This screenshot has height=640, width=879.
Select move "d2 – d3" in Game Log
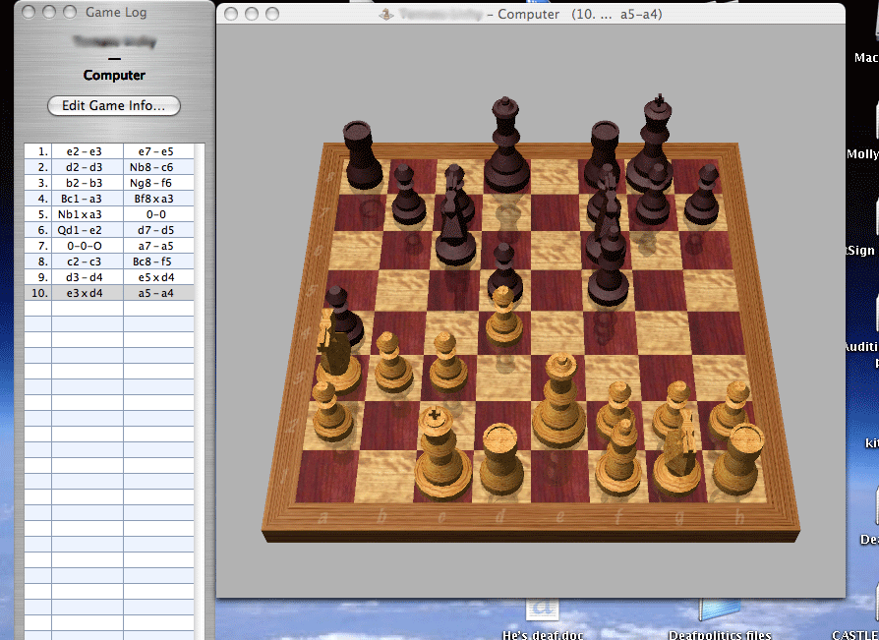85,167
